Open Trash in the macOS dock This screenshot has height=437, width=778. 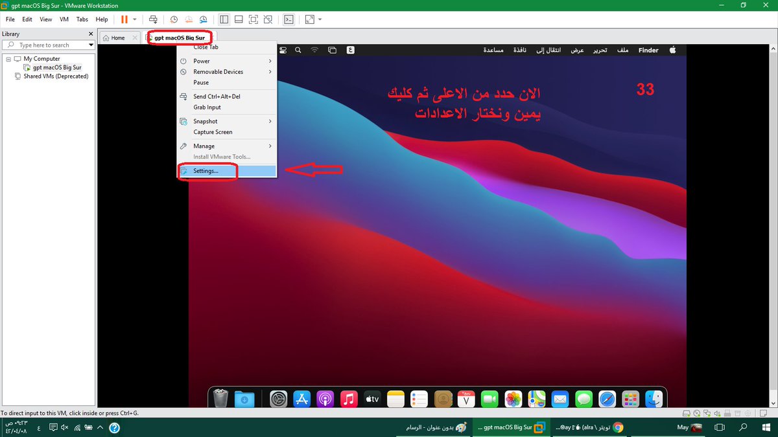click(220, 399)
